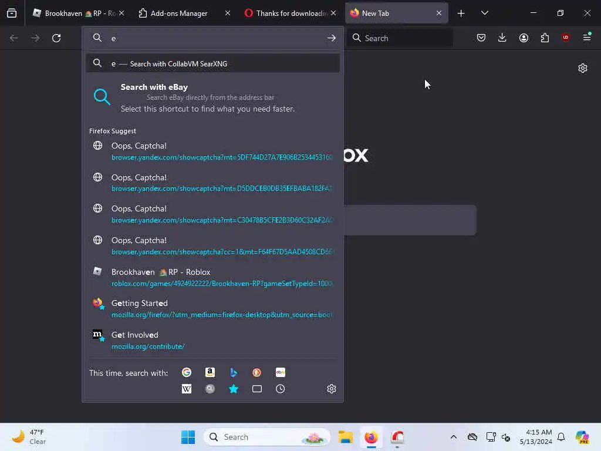
Task: Open Oops Captcha suggestion with cc=1
Action: tap(212, 245)
